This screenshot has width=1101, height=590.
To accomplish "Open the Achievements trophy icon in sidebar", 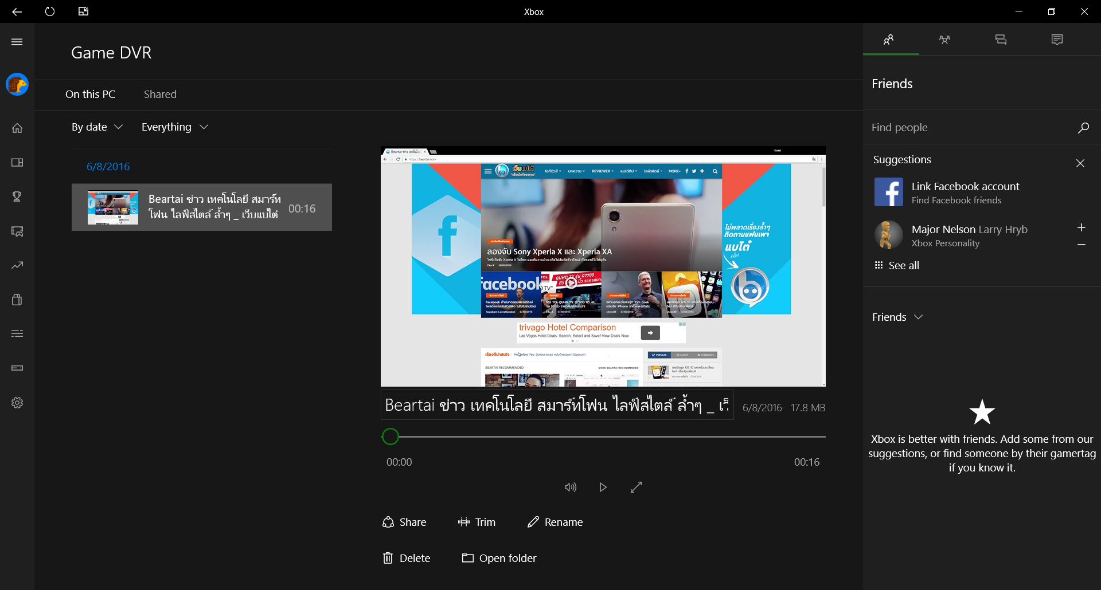I will [x=17, y=196].
